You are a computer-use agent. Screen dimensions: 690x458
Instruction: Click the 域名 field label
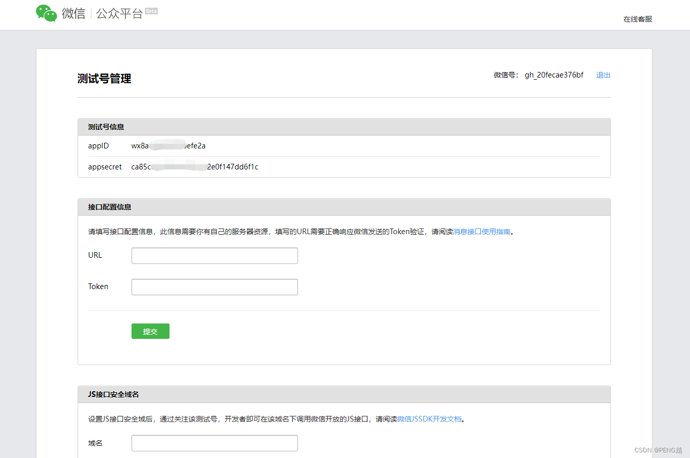96,443
